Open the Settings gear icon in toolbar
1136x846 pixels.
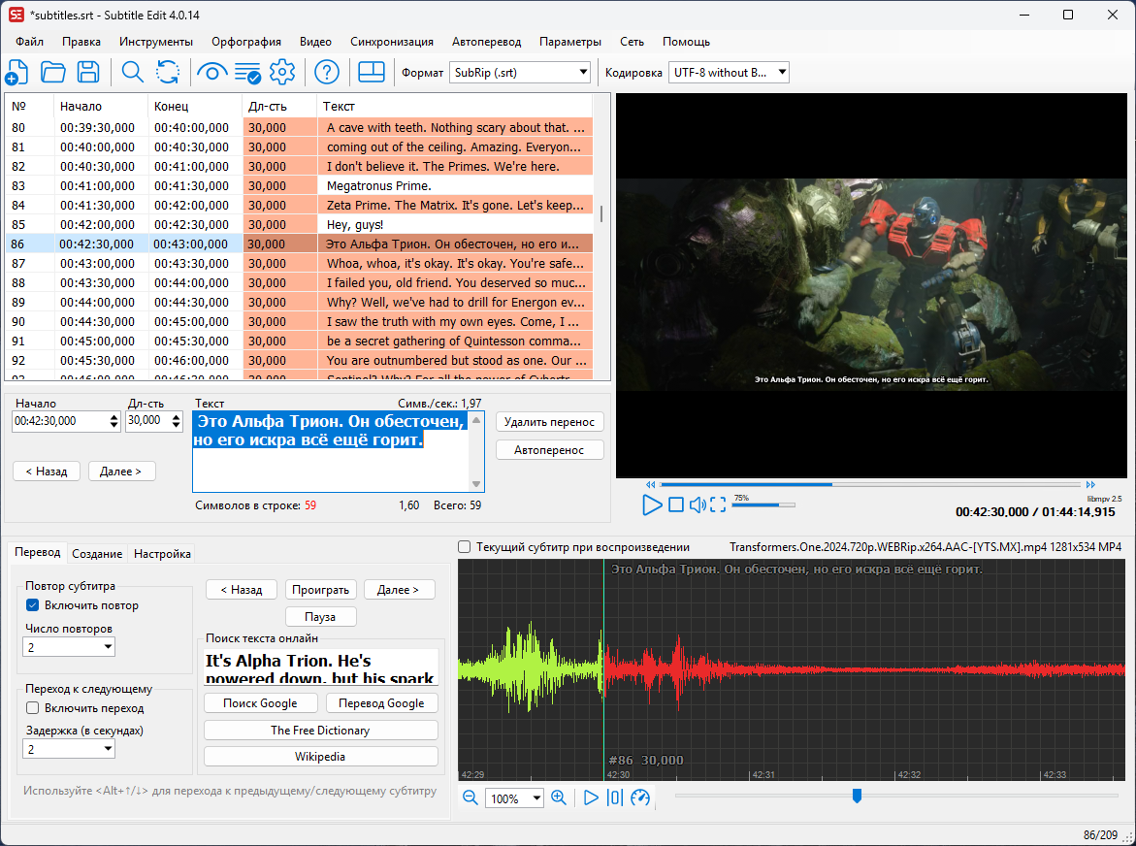[x=282, y=72]
